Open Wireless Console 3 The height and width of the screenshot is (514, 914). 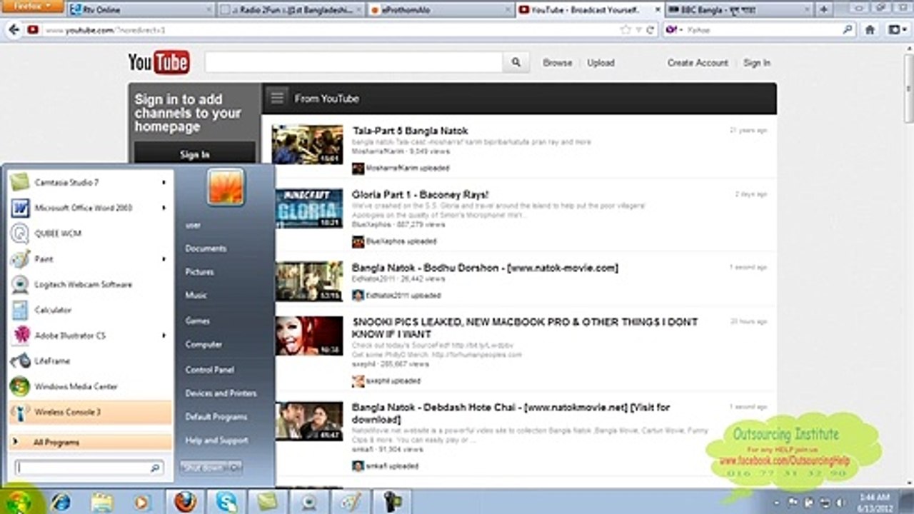[90, 412]
